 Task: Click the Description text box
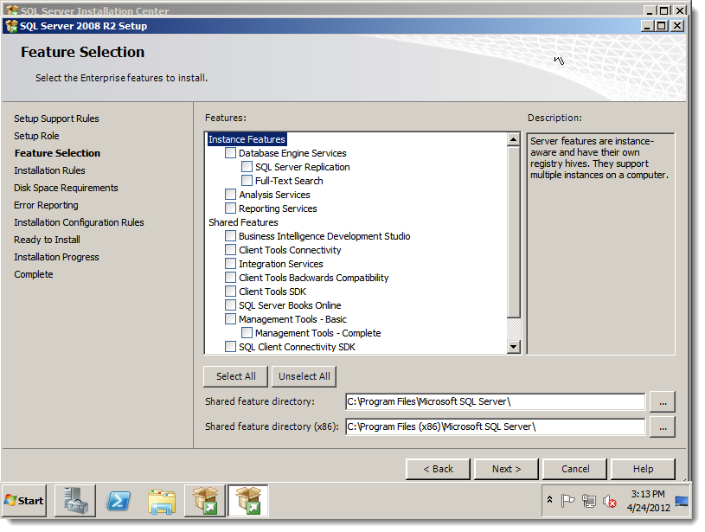[600, 244]
